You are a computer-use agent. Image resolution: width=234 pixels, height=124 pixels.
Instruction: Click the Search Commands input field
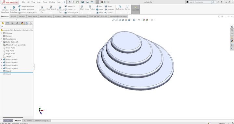200,2
